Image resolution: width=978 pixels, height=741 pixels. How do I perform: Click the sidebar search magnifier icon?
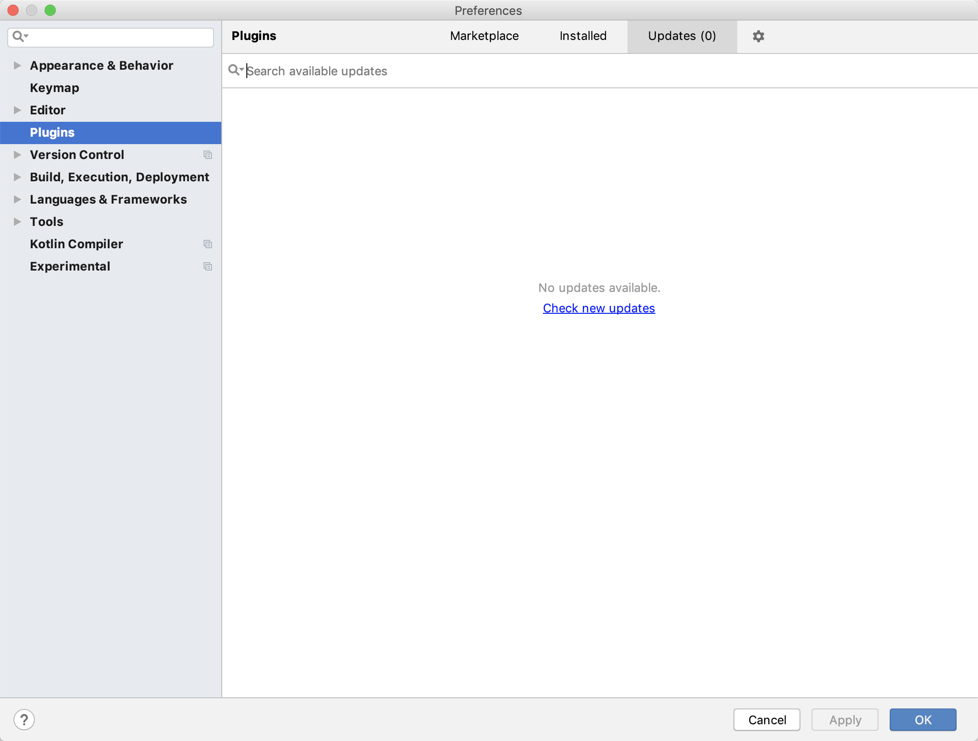pyautogui.click(x=19, y=36)
